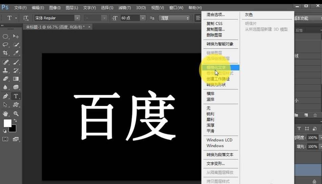Click the layer opacity 100% field
The width and height of the screenshot is (322, 184).
point(313,138)
